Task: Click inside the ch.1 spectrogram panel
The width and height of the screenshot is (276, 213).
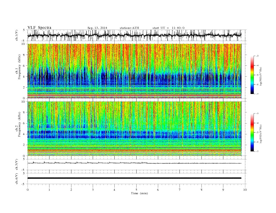Action: [134, 71]
